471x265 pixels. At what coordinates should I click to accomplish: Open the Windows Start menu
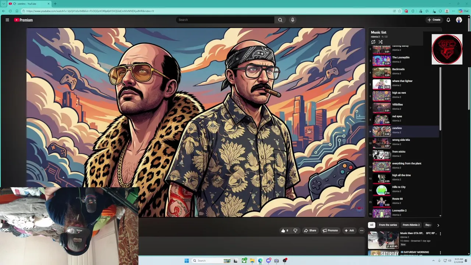pos(187,261)
